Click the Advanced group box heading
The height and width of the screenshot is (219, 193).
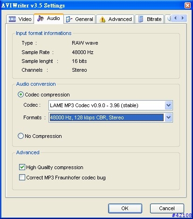click(28, 152)
